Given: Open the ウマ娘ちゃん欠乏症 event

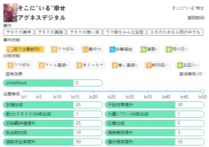Looking at the screenshot, I should [x=123, y=32].
